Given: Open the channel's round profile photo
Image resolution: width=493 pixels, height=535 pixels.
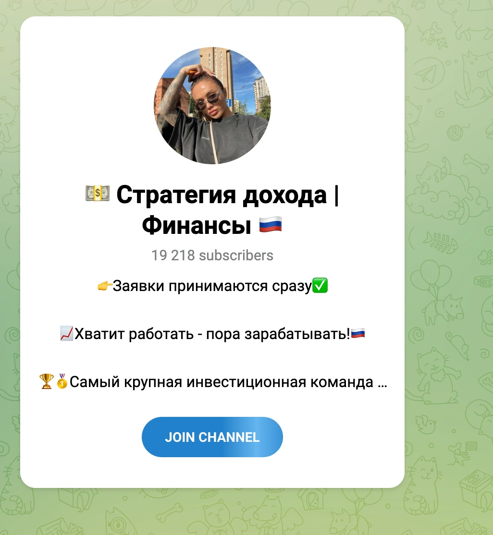Looking at the screenshot, I should click(212, 106).
